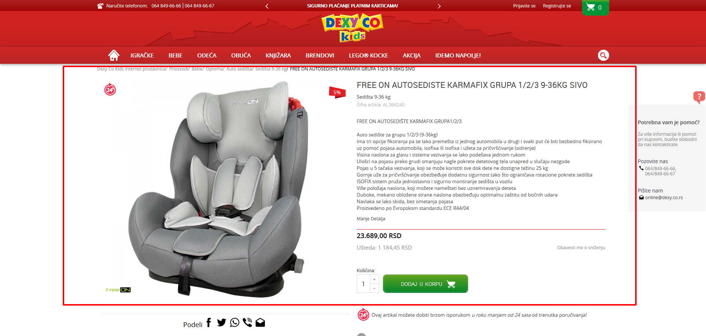Share product on Facebook
Image resolution: width=706 pixels, height=336 pixels.
tap(209, 323)
